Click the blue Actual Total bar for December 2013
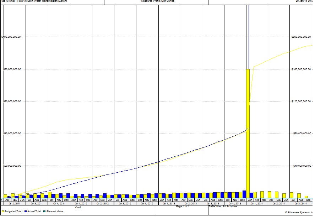Image resolution: width=315 pixels, height=219 pixels. (x=244, y=194)
